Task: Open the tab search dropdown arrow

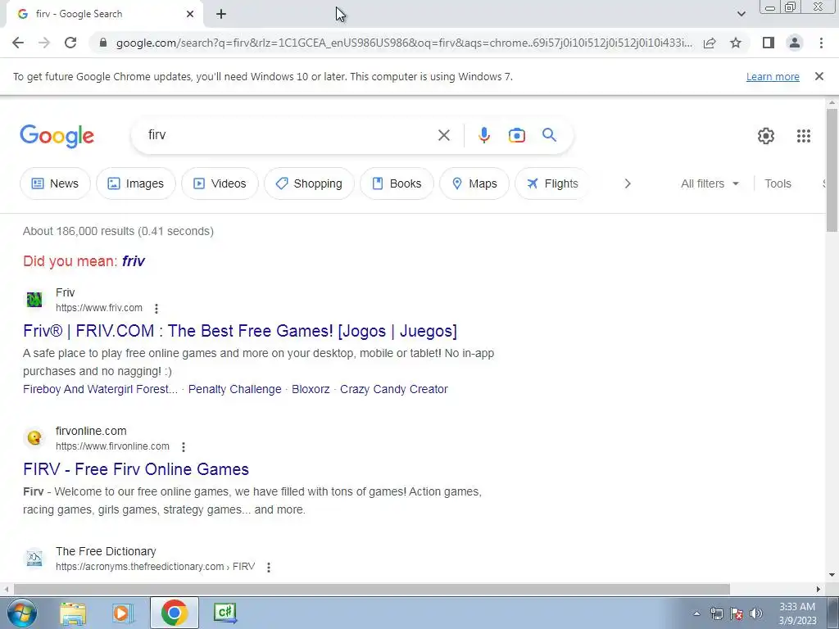Action: coord(741,14)
